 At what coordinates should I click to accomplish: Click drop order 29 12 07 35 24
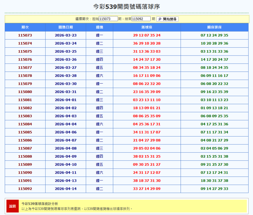coord(147,35)
